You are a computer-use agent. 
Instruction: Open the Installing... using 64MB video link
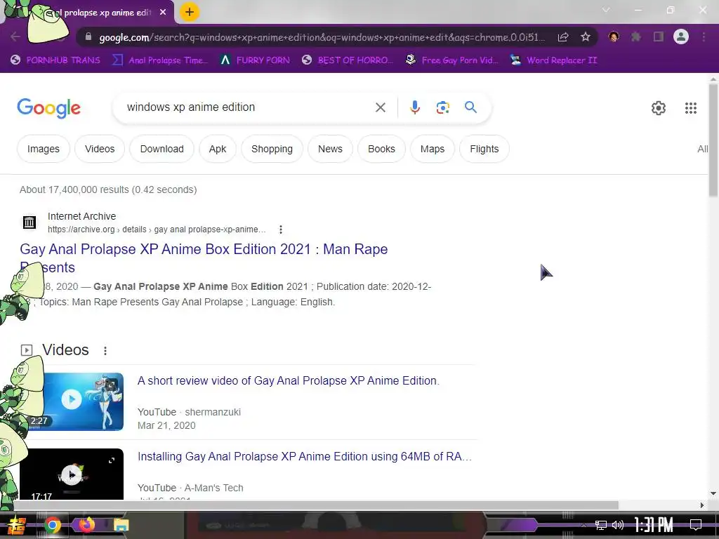tap(305, 456)
